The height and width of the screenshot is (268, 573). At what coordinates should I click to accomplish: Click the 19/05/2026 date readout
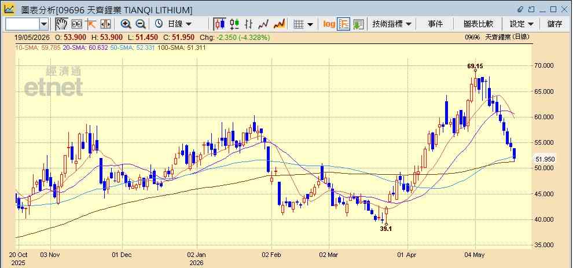click(x=32, y=37)
